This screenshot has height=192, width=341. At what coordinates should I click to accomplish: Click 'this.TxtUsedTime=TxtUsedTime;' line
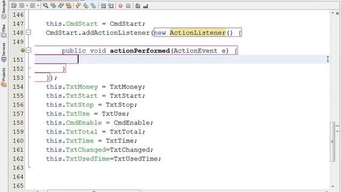(103, 159)
